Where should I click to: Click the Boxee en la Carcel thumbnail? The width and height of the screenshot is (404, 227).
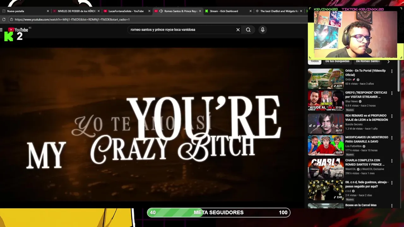click(326, 206)
